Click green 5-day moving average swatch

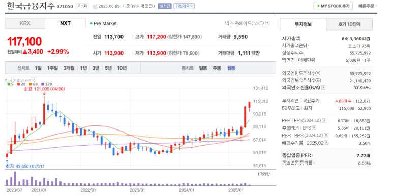[9, 84]
